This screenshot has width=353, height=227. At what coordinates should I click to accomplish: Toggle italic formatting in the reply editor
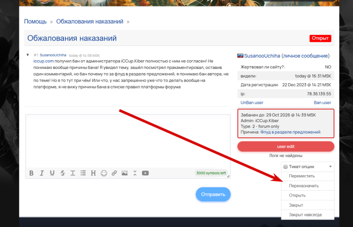click(x=42, y=173)
